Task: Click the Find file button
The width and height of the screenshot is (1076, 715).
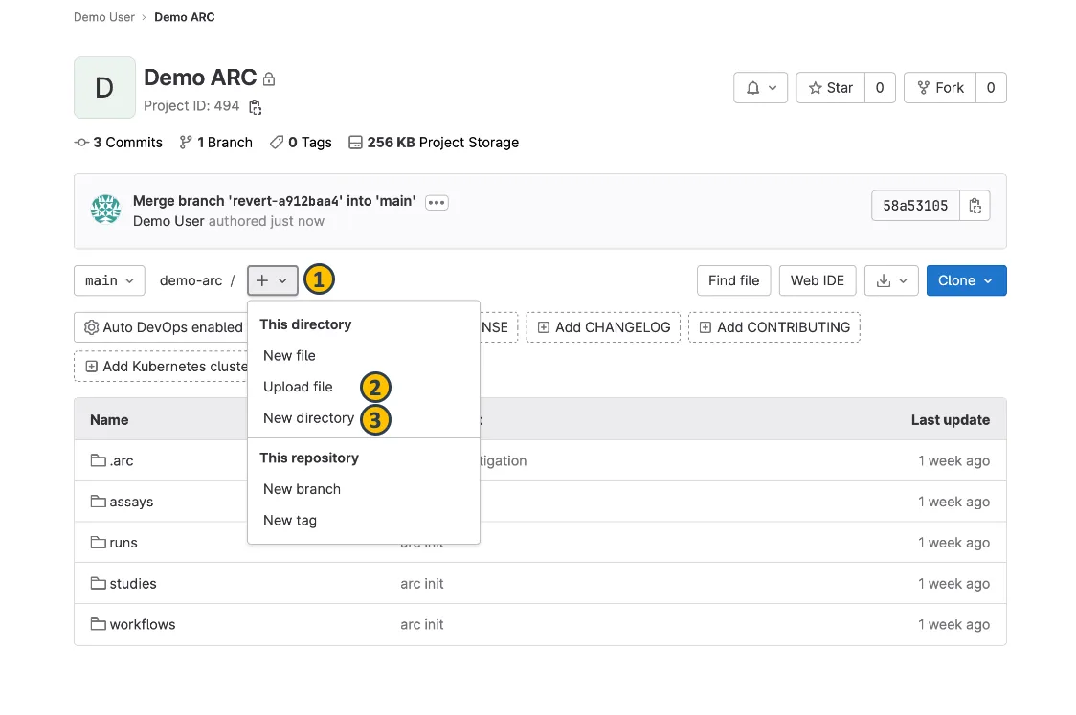Action: 733,280
